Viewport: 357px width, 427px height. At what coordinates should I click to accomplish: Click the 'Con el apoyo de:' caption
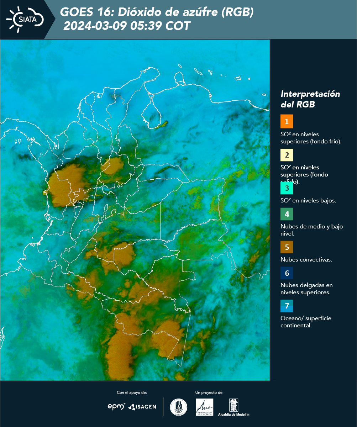pyautogui.click(x=132, y=392)
